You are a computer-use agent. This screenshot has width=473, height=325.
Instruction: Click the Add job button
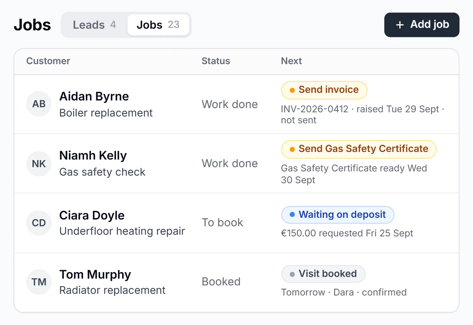[x=422, y=25]
